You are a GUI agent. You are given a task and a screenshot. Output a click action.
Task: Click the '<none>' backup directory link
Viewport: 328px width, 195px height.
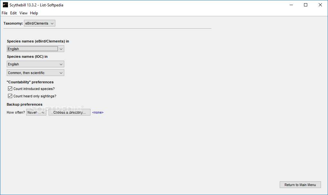tap(98, 113)
